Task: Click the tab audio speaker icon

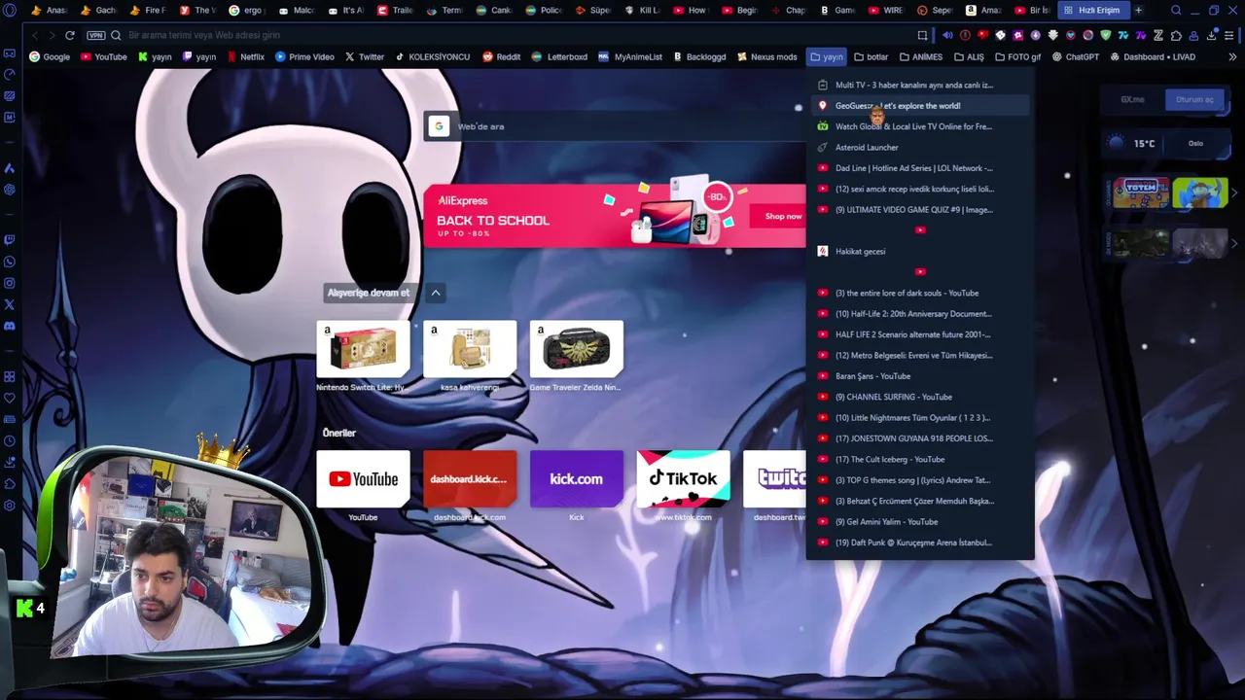Action: [x=947, y=35]
